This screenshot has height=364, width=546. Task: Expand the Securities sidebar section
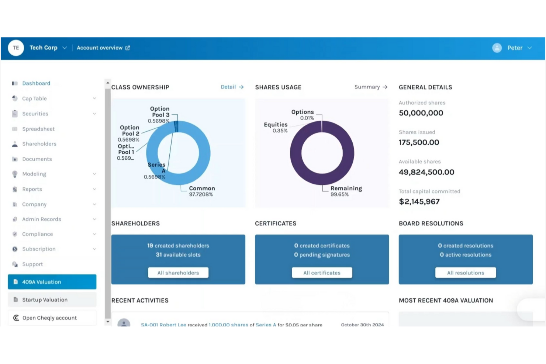click(94, 114)
